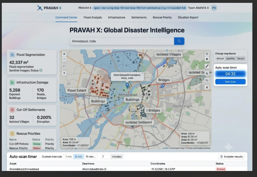
Task: Click the Coordinates column header
Action: 158,163
